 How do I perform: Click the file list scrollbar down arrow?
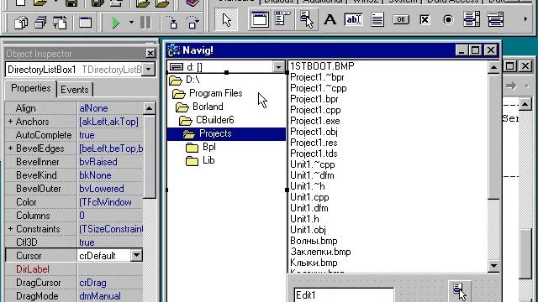point(493,266)
